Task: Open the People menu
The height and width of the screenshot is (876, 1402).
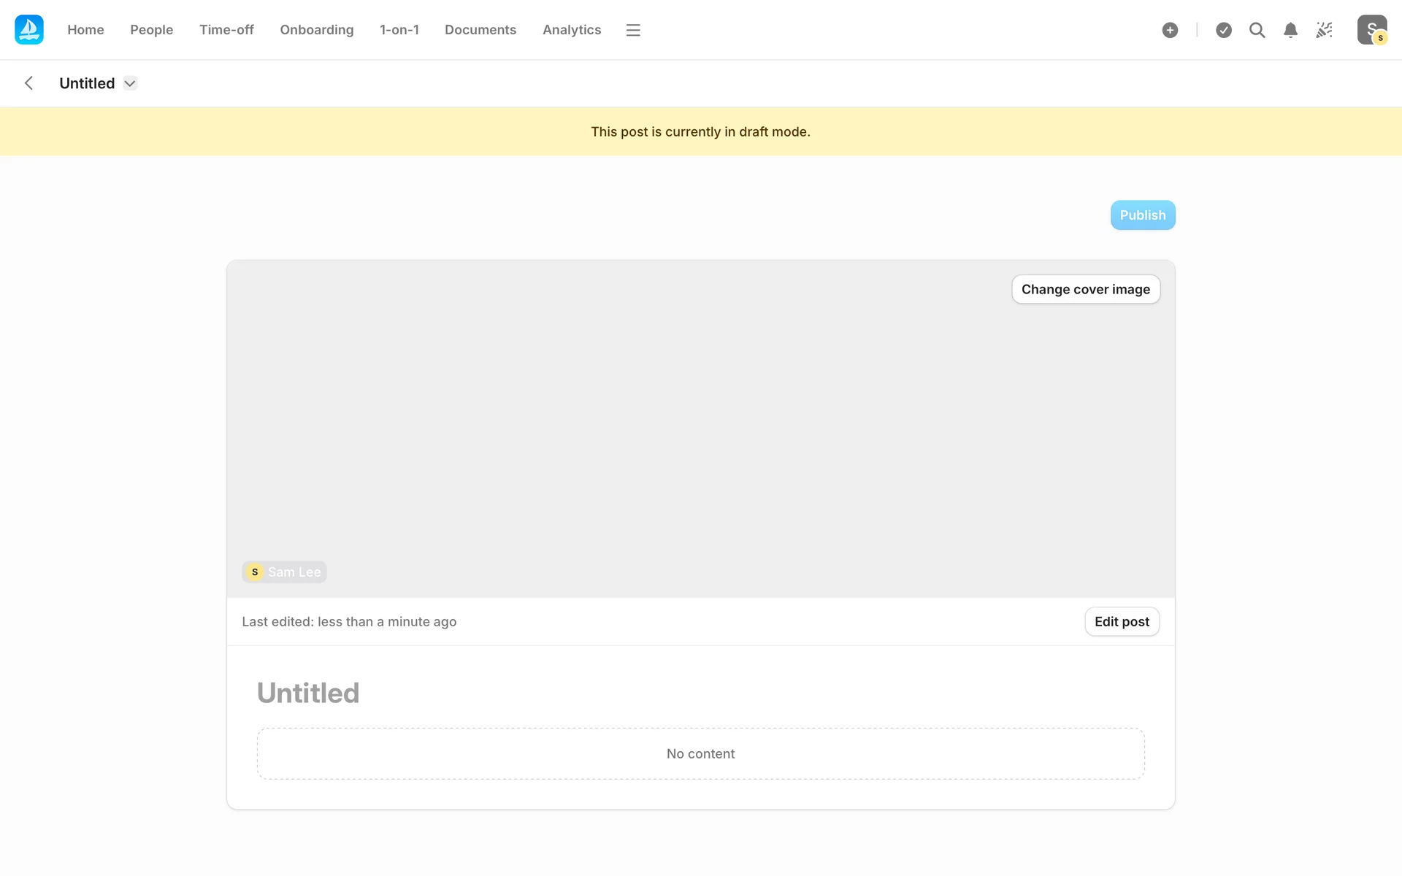Action: 151,30
